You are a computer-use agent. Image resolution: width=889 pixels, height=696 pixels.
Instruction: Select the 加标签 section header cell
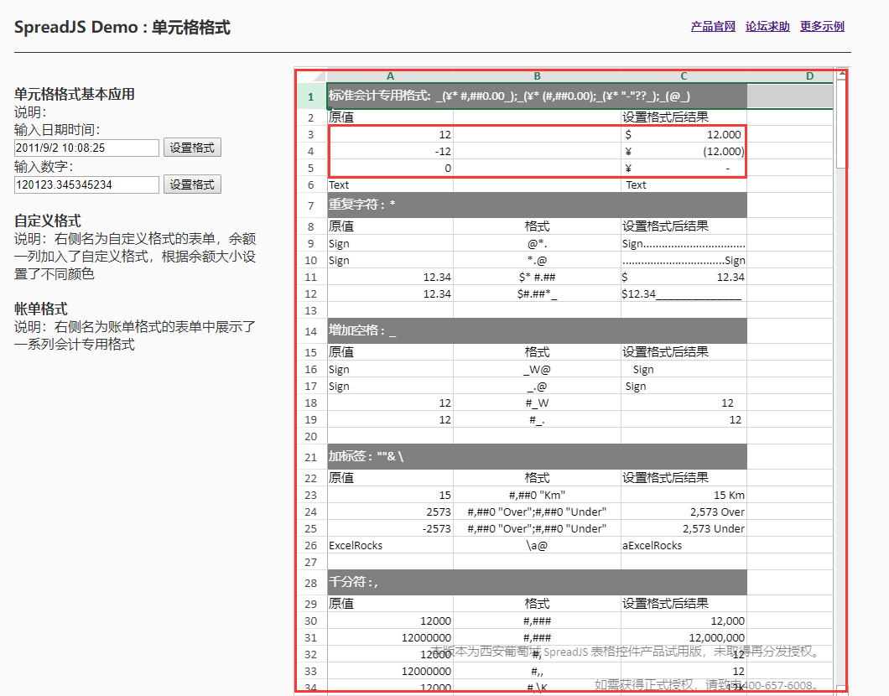[x=537, y=457]
